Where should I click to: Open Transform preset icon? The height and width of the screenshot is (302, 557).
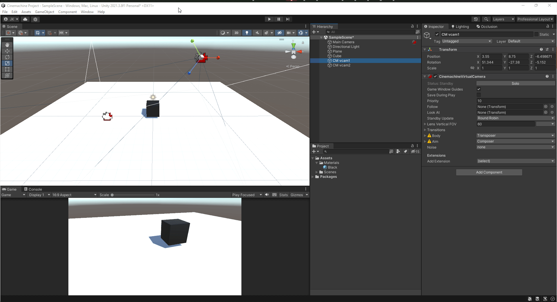point(547,49)
